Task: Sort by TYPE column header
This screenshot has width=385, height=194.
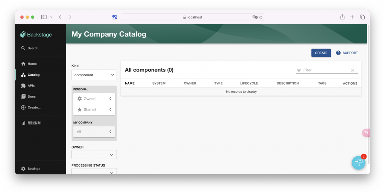Action: click(218, 83)
